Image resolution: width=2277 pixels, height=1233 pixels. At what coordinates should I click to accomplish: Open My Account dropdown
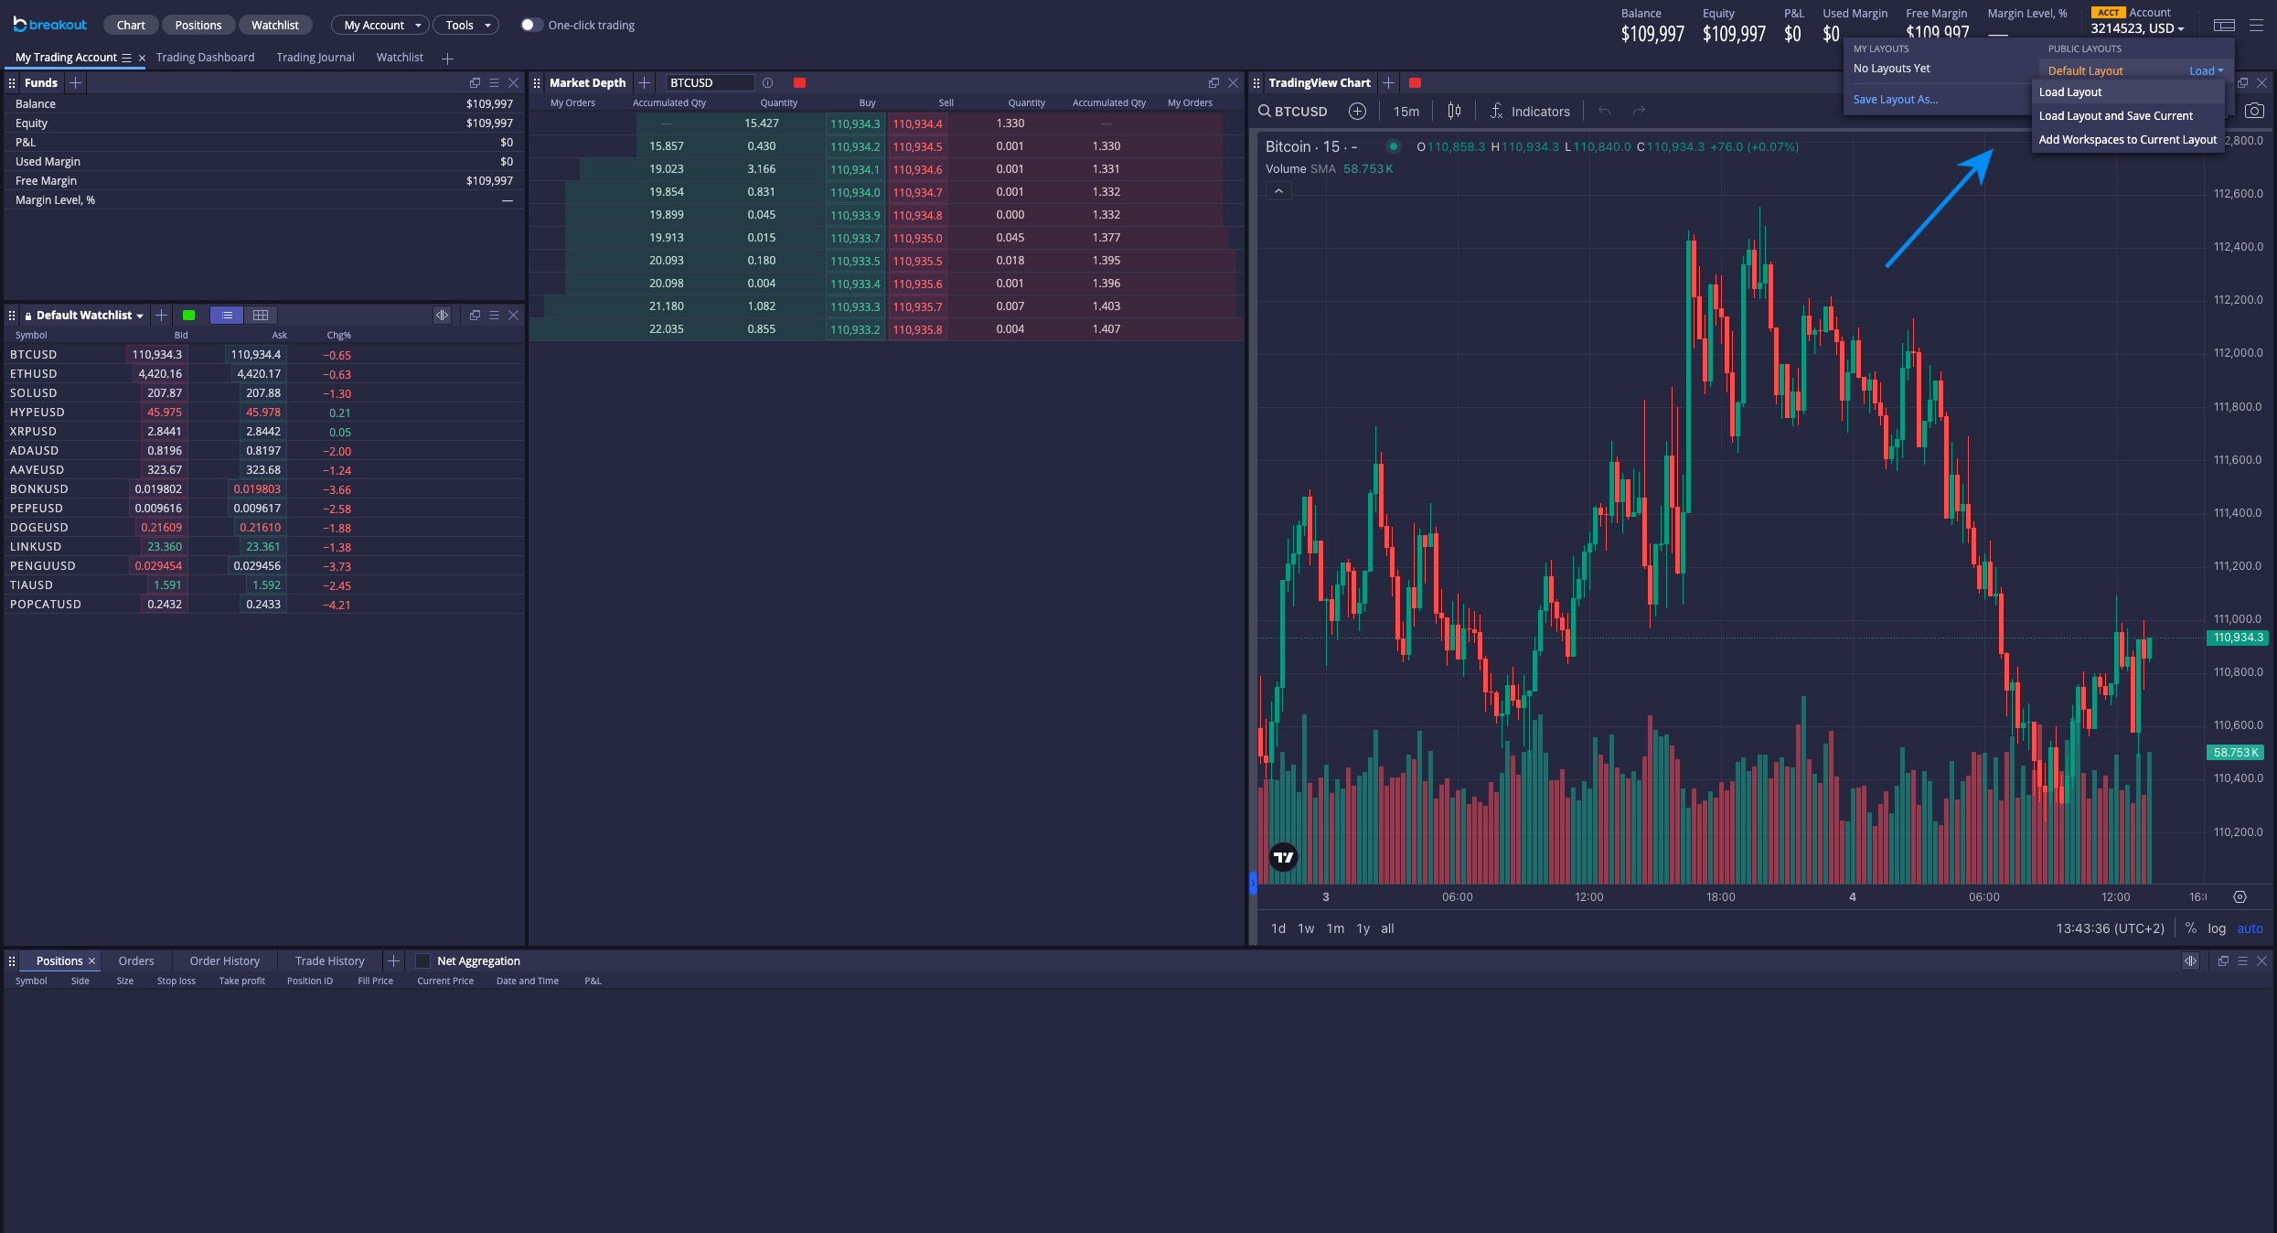pyautogui.click(x=381, y=26)
